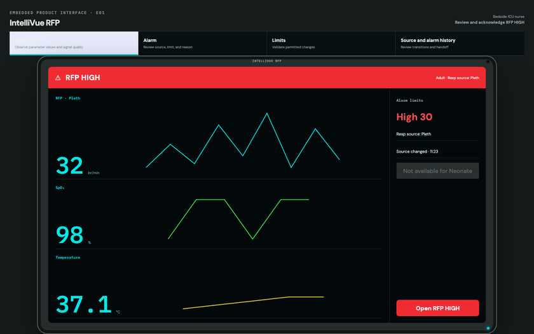The image size is (534, 334).
Task: Click the Temperature value 37.1
Action: 84,304
